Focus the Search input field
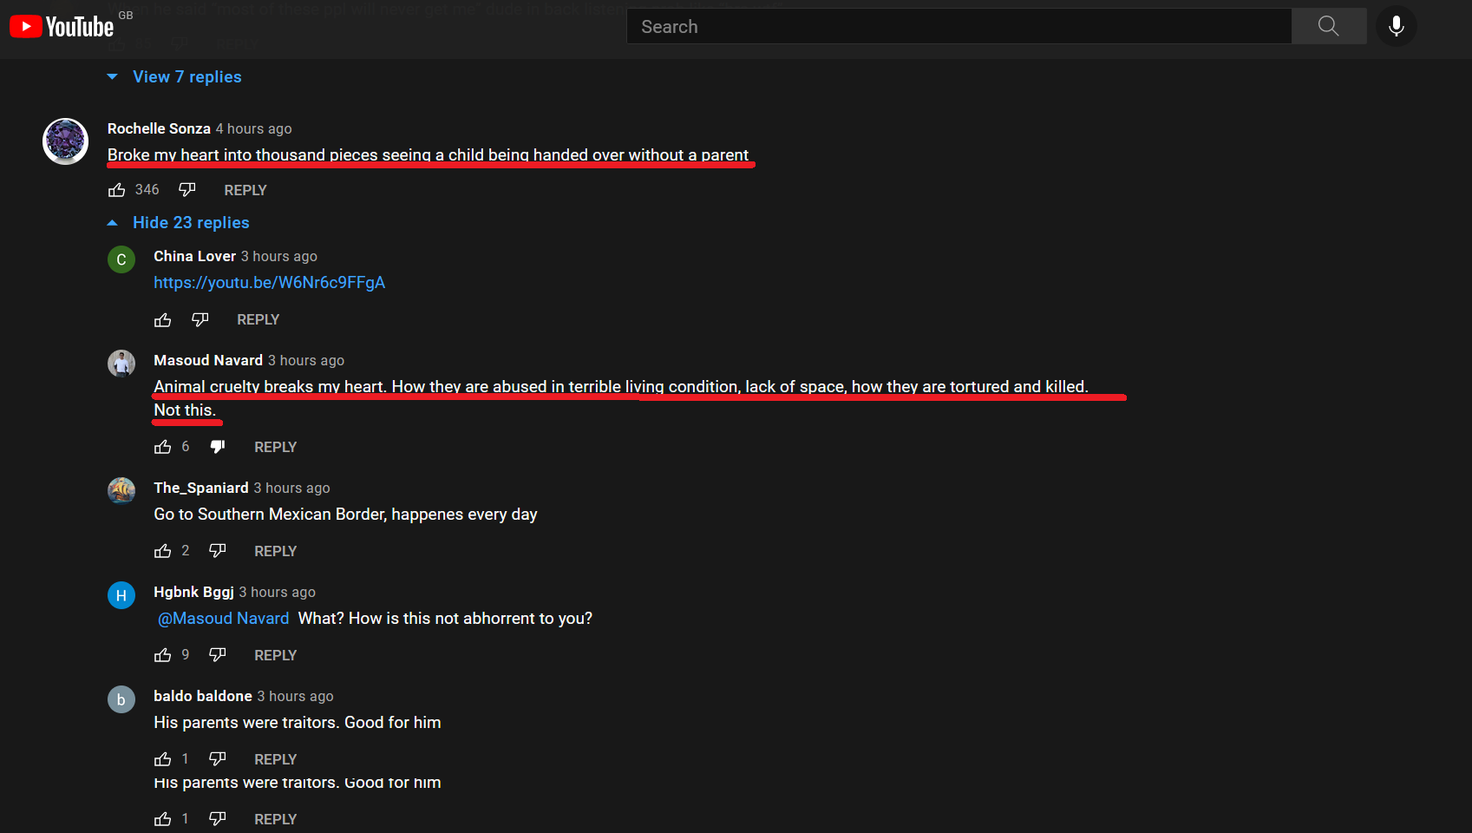 coord(958,27)
